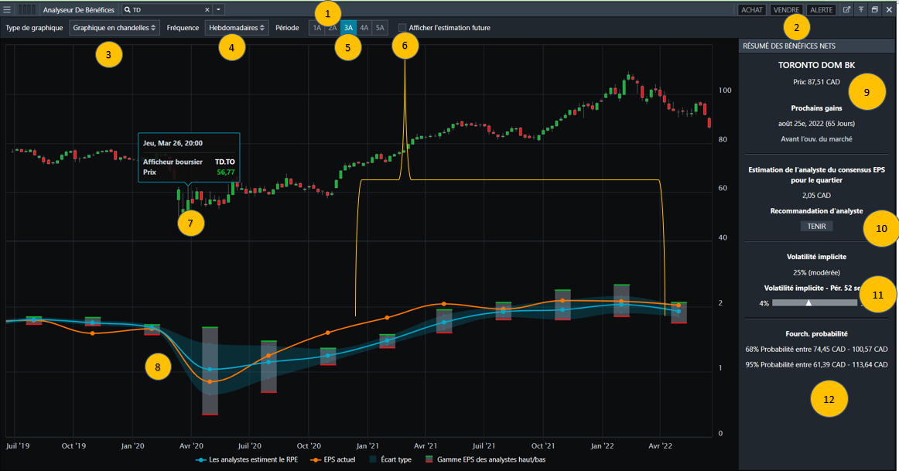Click the search magnifier icon beside TD
899x471 pixels.
pos(128,10)
